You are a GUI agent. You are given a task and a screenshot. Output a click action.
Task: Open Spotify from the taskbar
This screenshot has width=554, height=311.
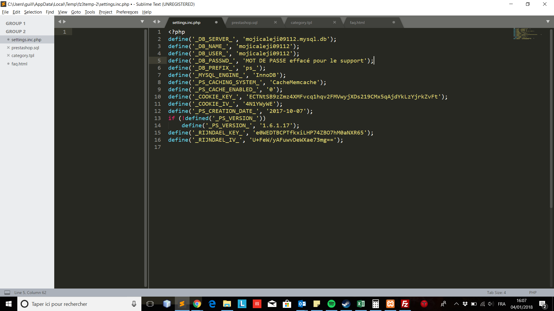click(332, 304)
